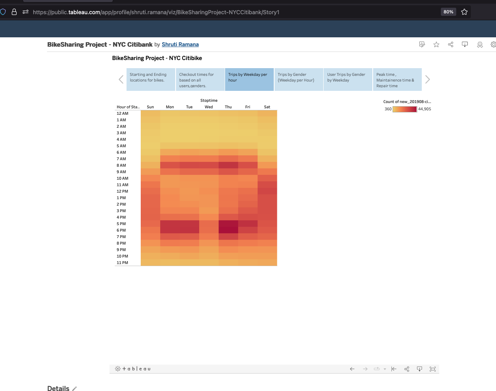Screen dimensions: 496x391
Task: Click the Replay icon in Tableau toolbar
Action: 377,369
